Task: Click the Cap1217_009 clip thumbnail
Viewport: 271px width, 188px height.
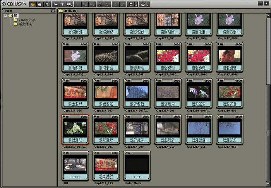Action: [x=137, y=129]
